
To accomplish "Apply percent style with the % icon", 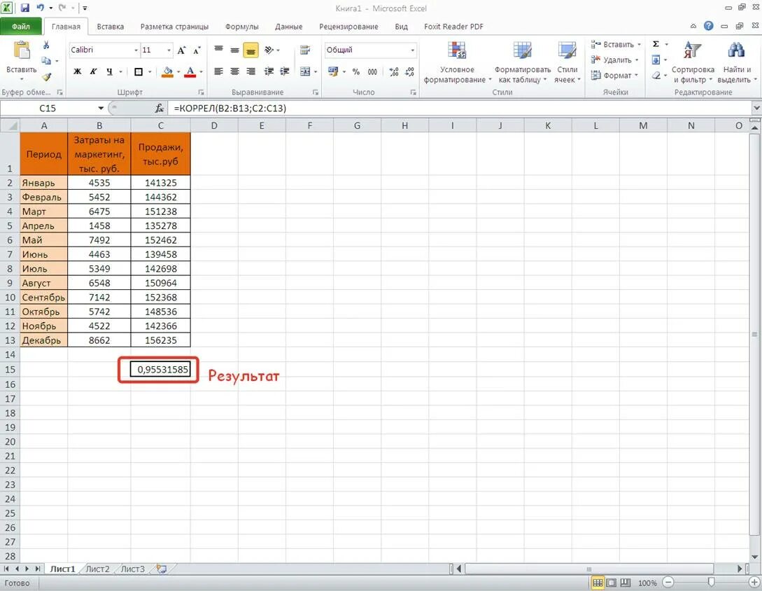I will [x=356, y=72].
